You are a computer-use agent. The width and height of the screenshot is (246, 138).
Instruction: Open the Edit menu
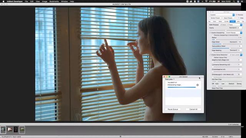[x=32, y=2]
